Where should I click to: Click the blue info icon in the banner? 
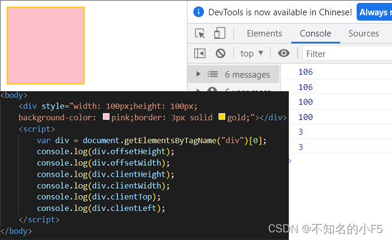click(199, 12)
